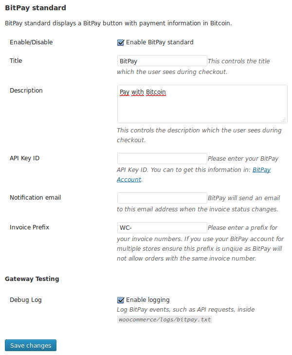Click the Gateway Testing section heading
The width and height of the screenshot is (292, 355).
32,279
